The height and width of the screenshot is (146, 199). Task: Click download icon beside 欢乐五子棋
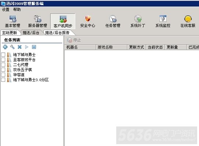9,70
